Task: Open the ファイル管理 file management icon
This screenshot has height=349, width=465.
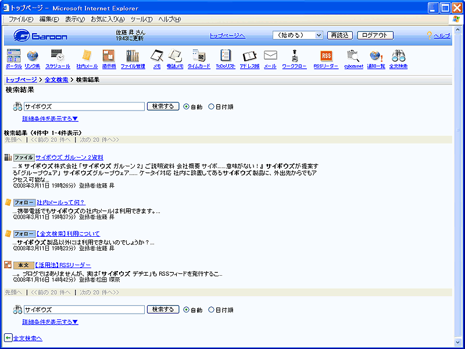Action: [133, 55]
